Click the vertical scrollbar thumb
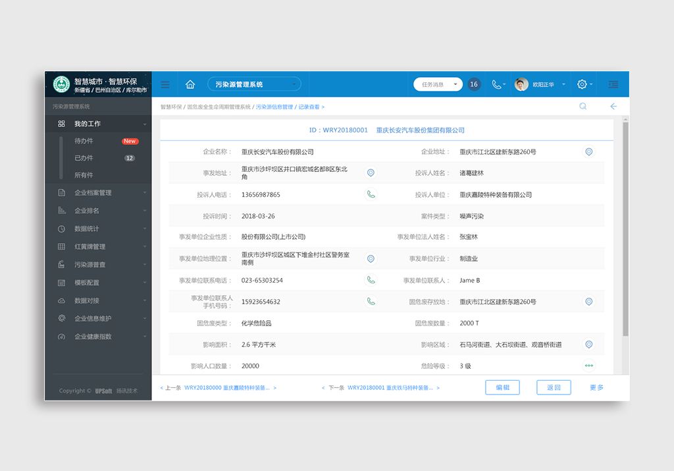Image resolution: width=674 pixels, height=471 pixels. coord(625,229)
